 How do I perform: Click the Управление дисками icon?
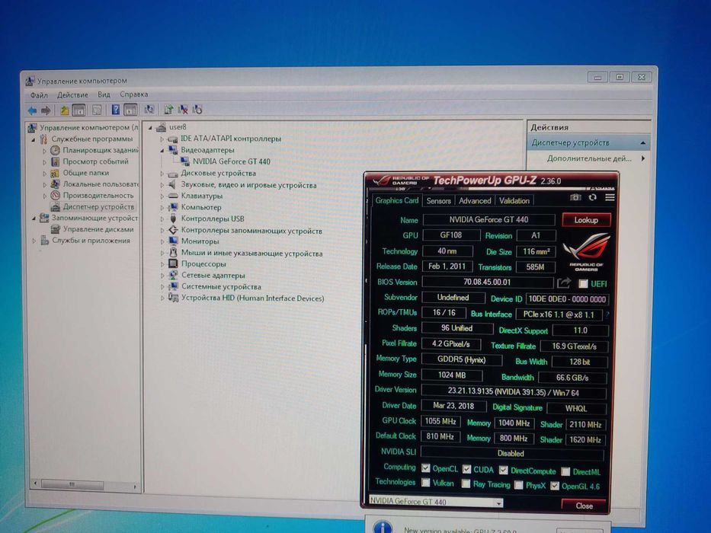coord(56,229)
